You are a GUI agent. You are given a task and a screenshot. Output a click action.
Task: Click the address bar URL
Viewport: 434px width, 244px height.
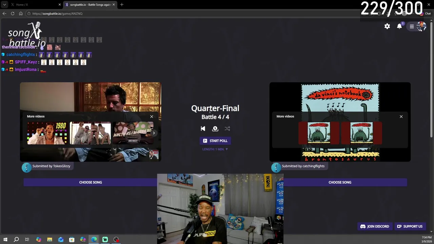pos(57,14)
